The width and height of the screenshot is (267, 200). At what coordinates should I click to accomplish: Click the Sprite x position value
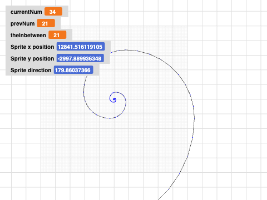81,47
